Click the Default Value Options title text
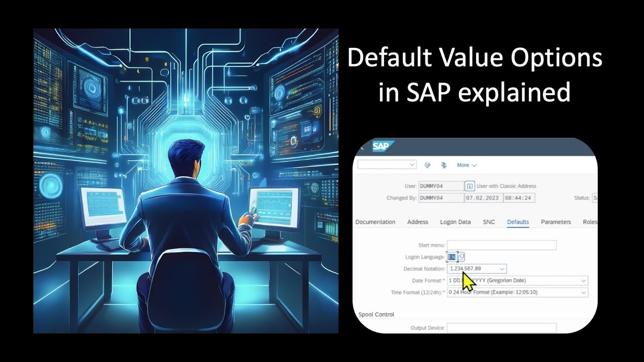The width and height of the screenshot is (644, 362). [x=475, y=58]
